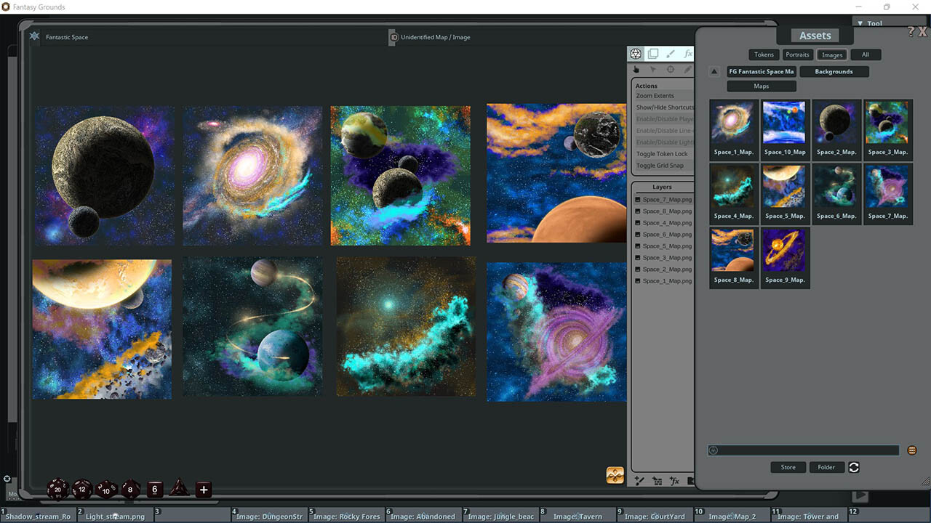Show/Hide Shortcuts for the map
931x523 pixels.
click(x=664, y=107)
